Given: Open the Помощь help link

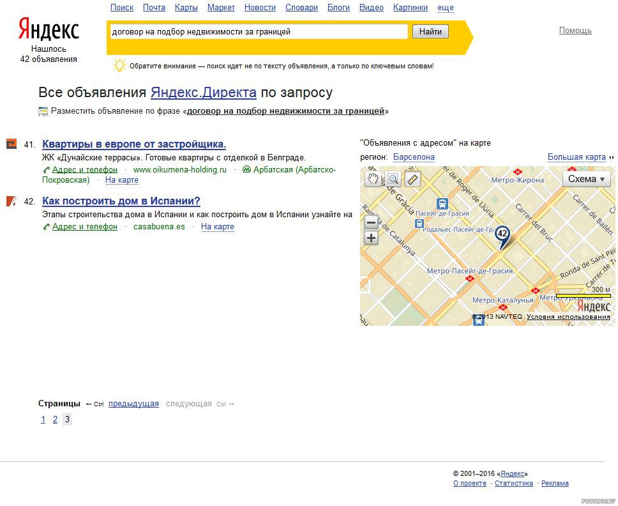Looking at the screenshot, I should pyautogui.click(x=575, y=31).
